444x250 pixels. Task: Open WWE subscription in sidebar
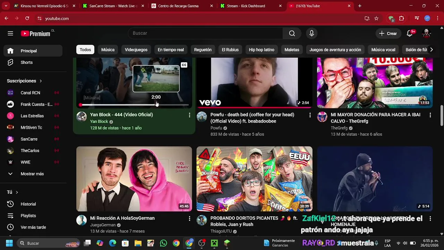[x=33, y=162]
